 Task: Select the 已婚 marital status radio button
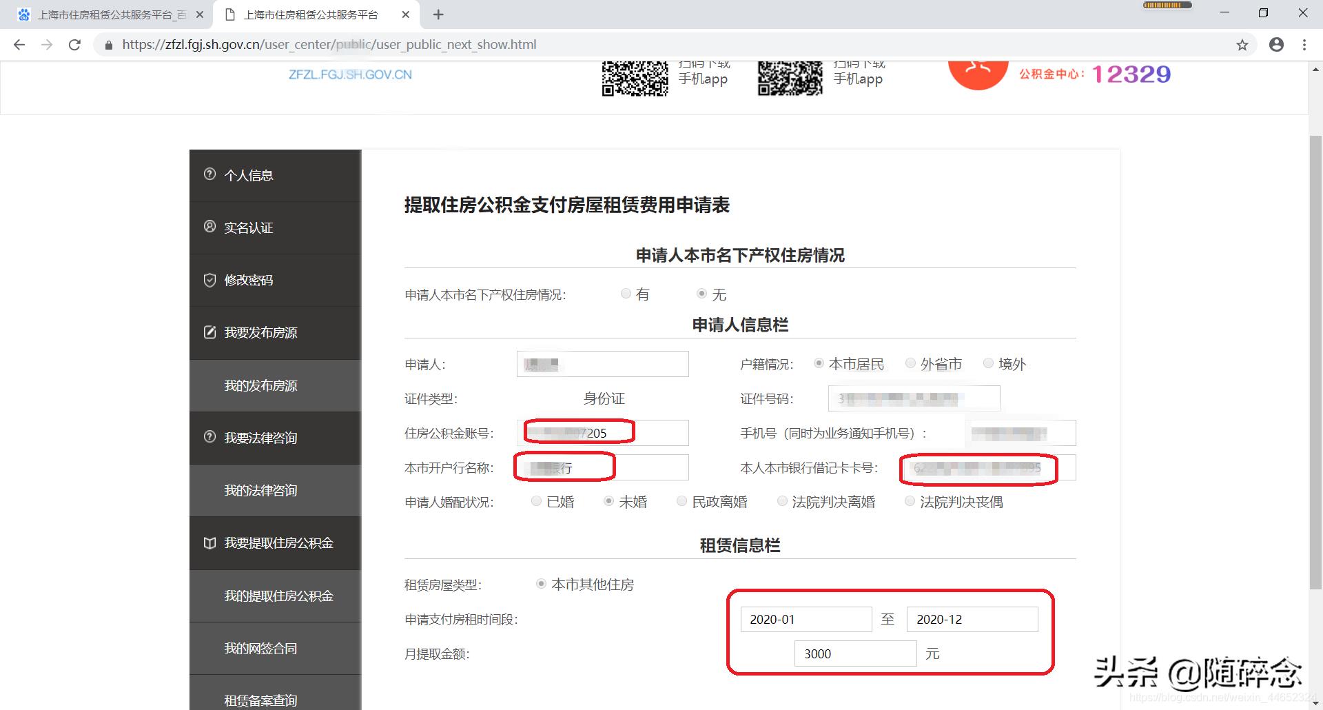pos(536,501)
